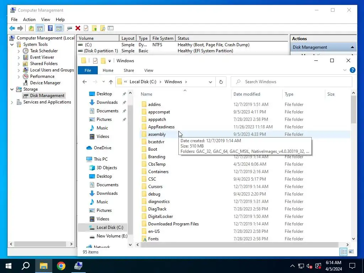Switch to Home tab in Explorer
Viewport: 364px width, 273px height.
tap(108, 70)
